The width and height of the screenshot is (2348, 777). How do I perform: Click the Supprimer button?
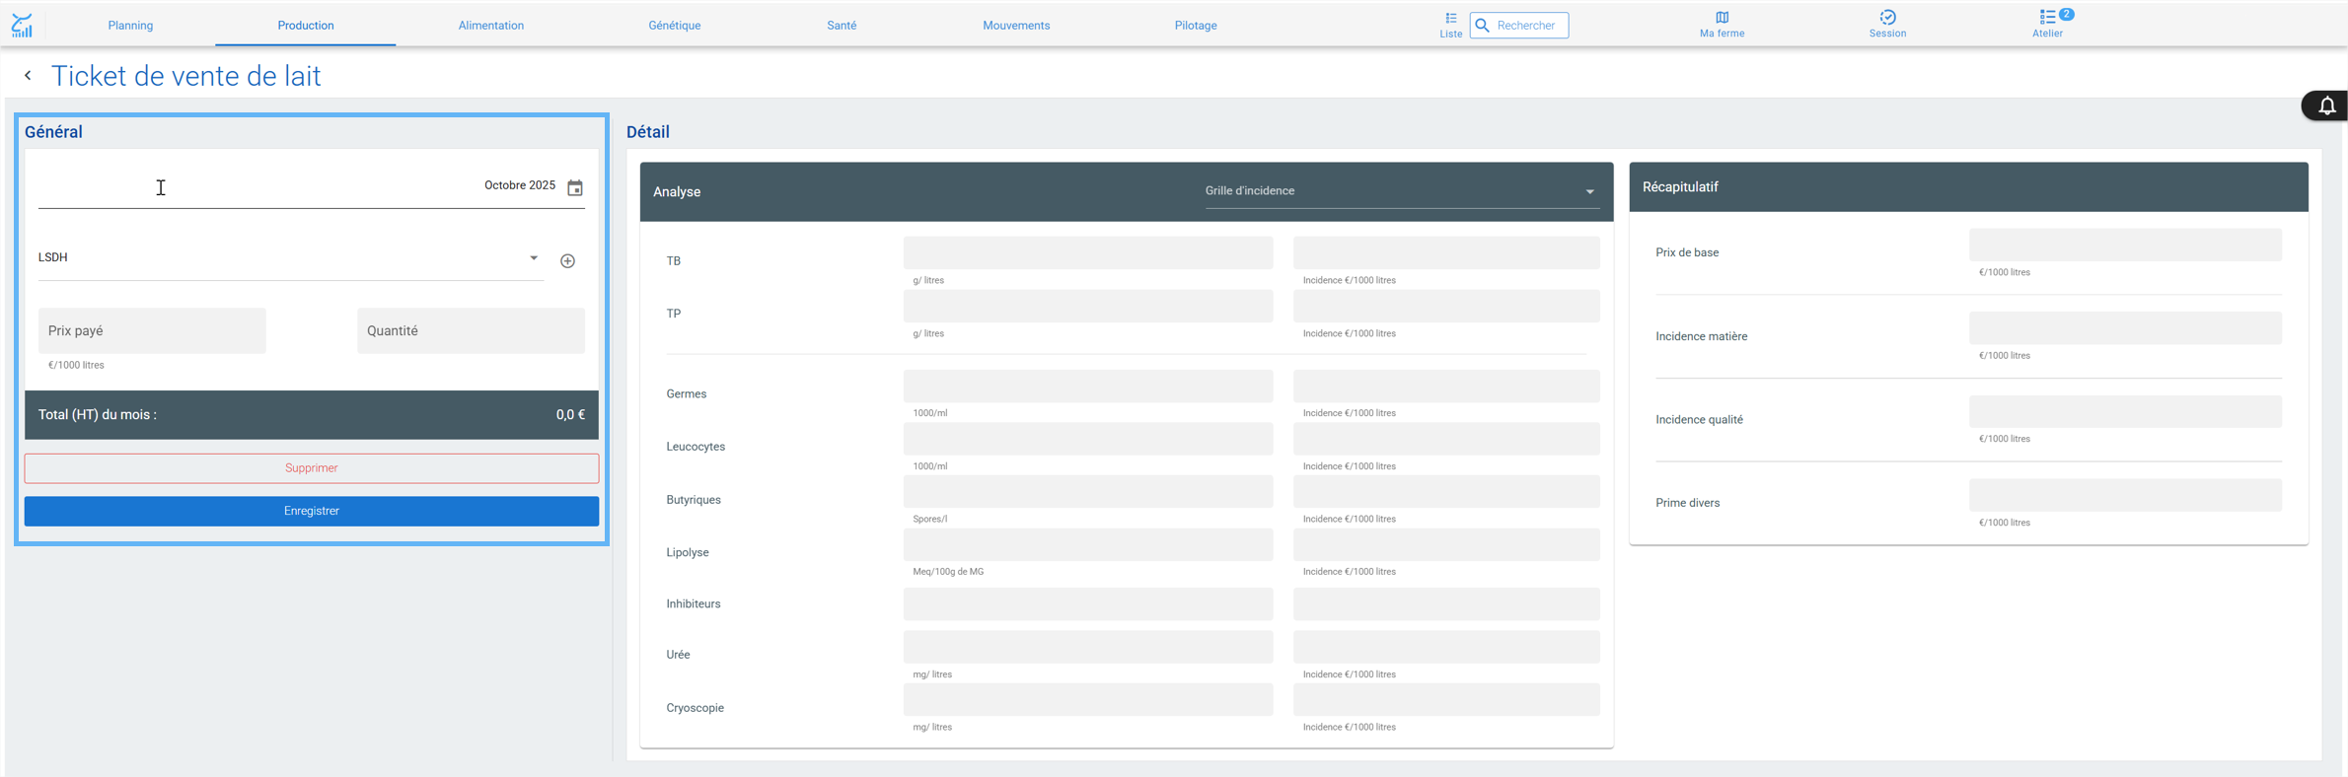[312, 468]
